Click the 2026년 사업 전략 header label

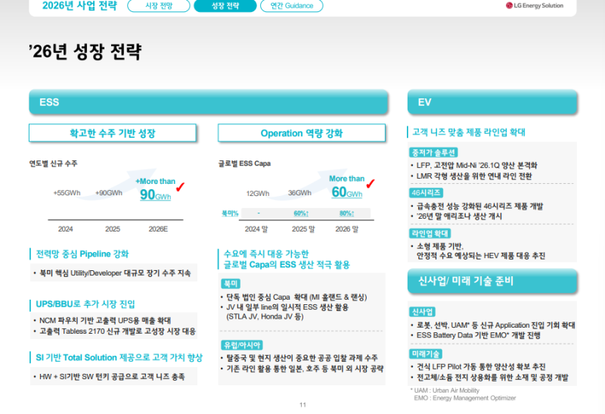pyautogui.click(x=70, y=6)
